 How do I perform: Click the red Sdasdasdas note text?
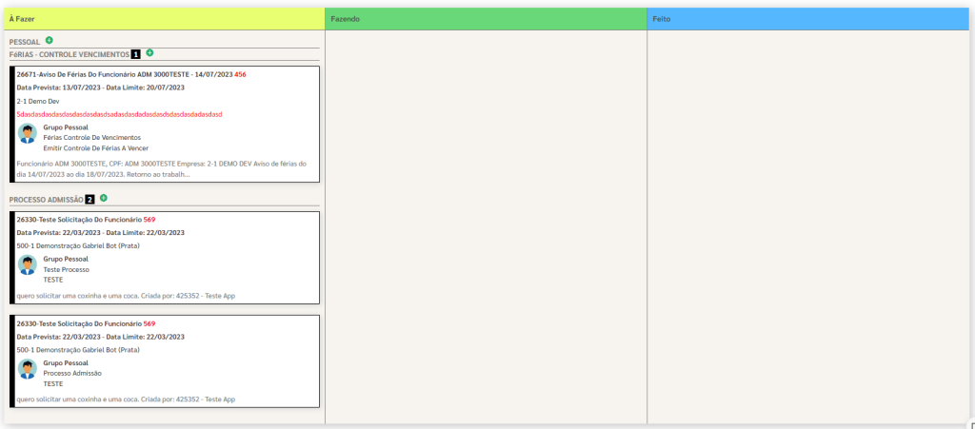click(119, 114)
